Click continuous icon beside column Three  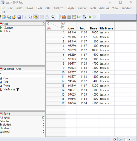[x=1, y=86]
